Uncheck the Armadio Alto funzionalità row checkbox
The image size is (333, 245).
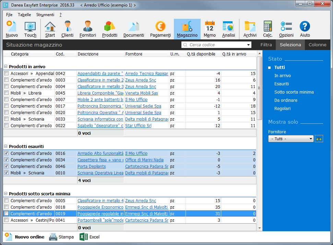coord(7,154)
